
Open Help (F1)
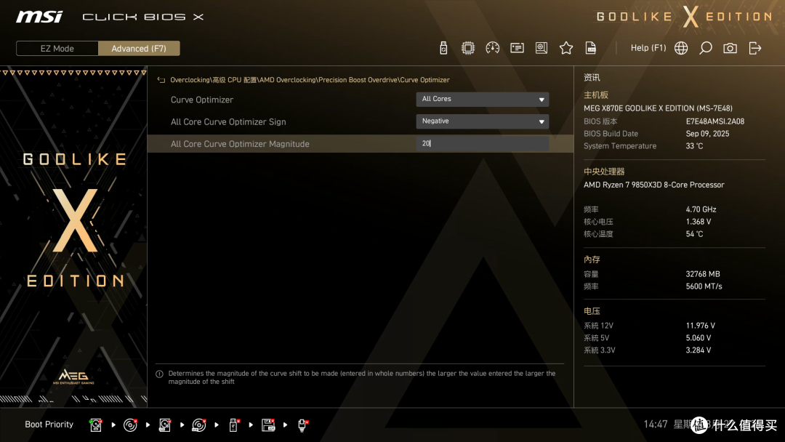point(648,48)
